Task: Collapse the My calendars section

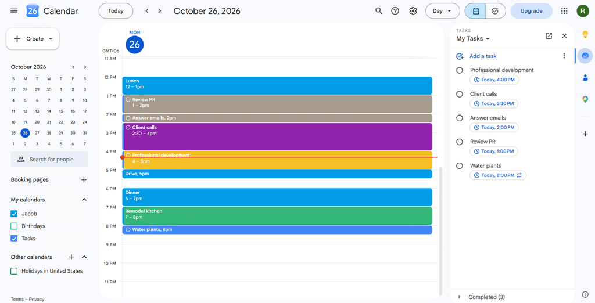Action: tap(84, 200)
